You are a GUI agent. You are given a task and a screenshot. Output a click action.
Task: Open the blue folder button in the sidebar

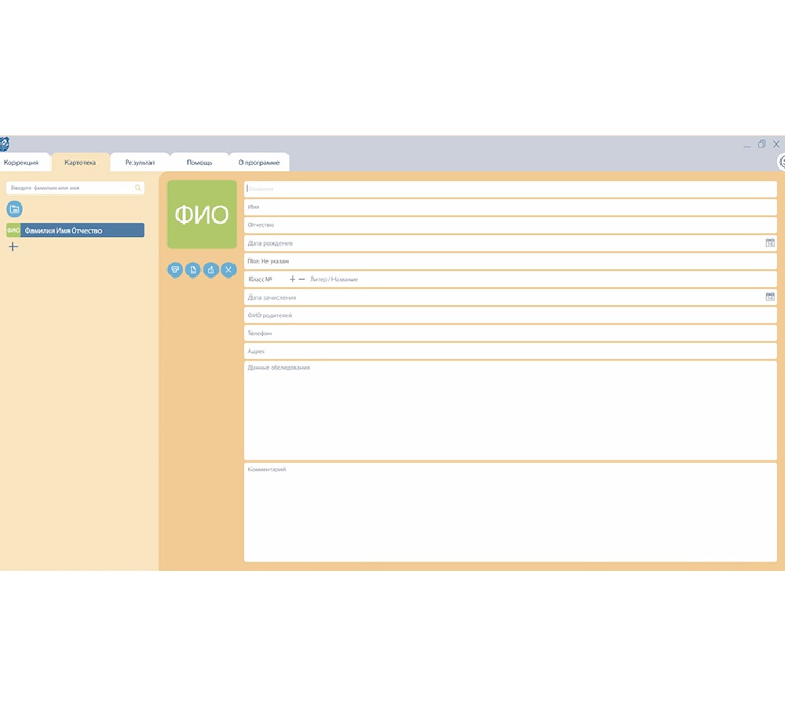pos(14,209)
